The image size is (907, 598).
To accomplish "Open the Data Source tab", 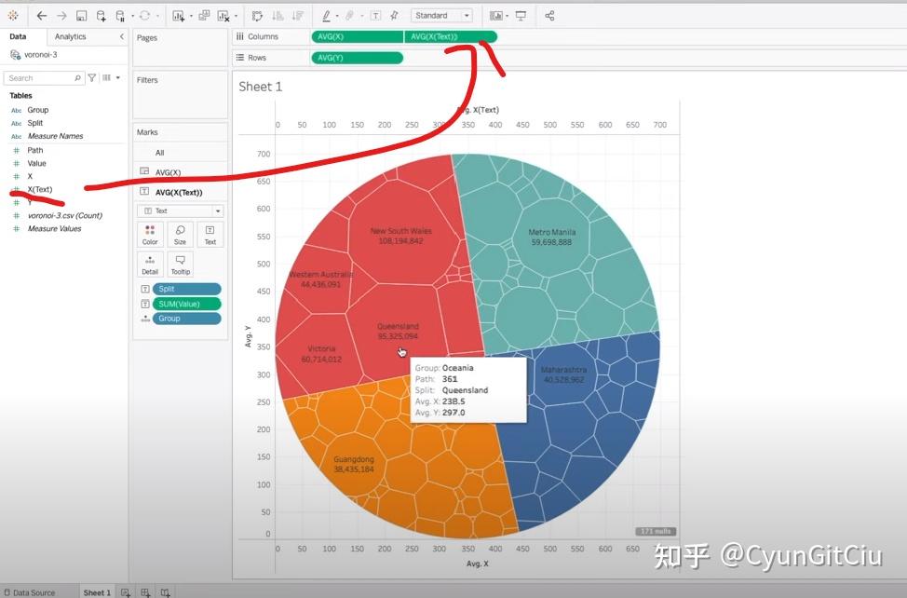I will [x=30, y=592].
